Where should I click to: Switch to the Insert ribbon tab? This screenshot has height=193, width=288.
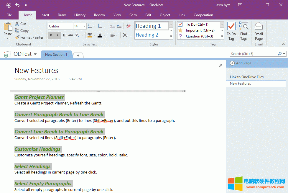coord(45,15)
